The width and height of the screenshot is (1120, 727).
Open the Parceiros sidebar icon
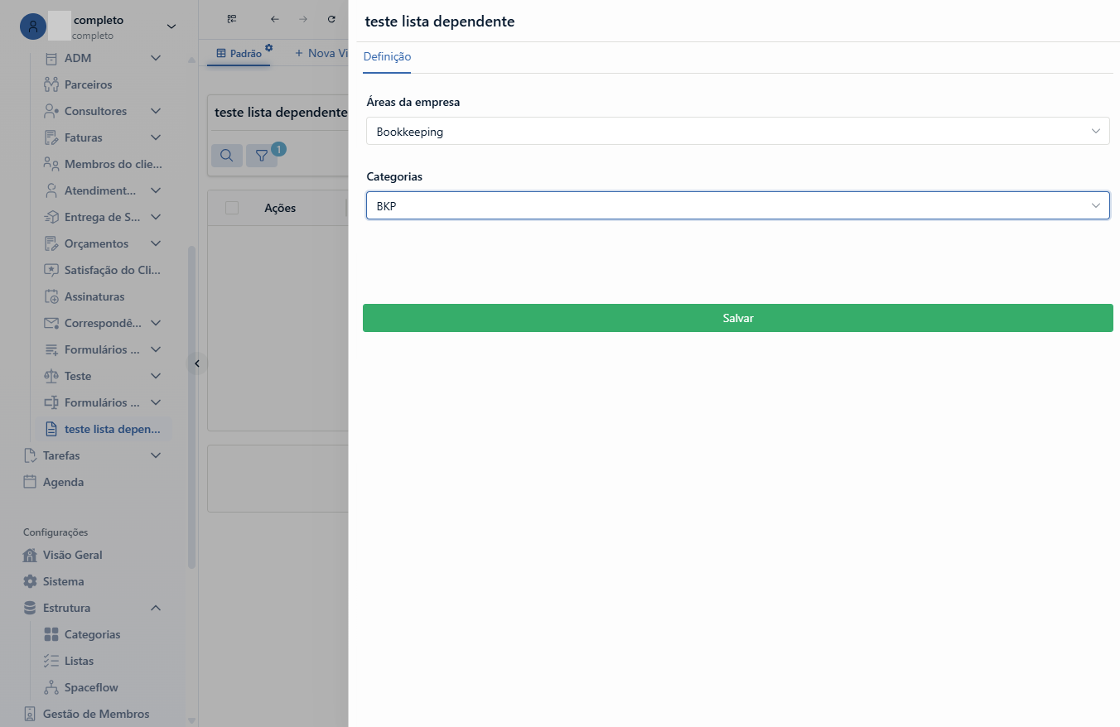click(51, 84)
